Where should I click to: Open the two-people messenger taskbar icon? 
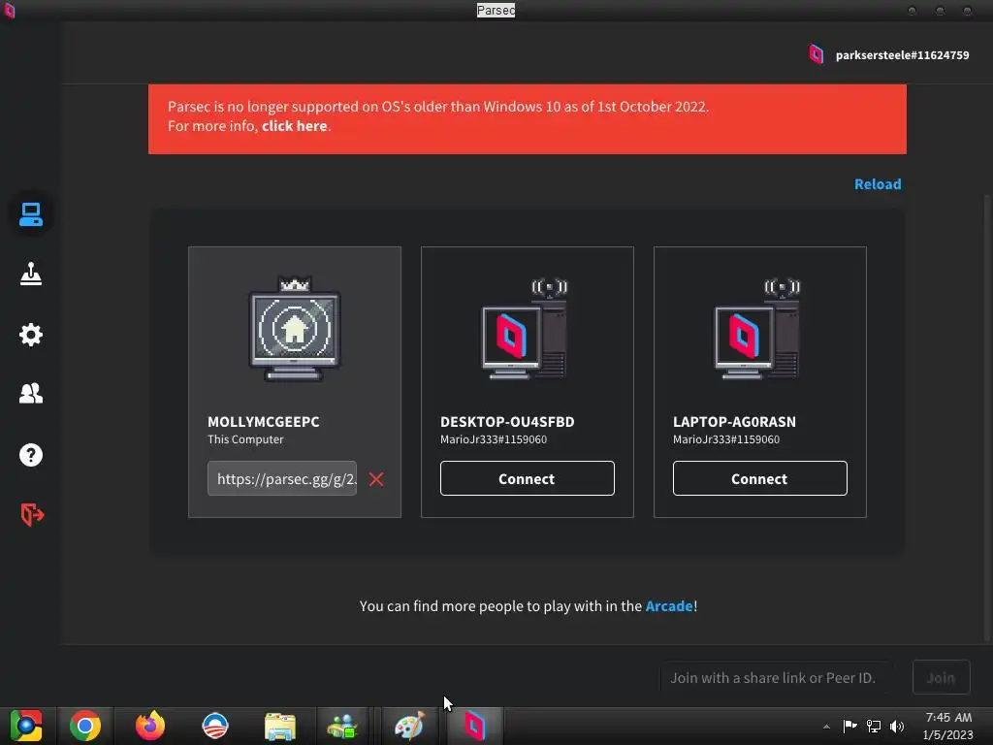point(342,727)
